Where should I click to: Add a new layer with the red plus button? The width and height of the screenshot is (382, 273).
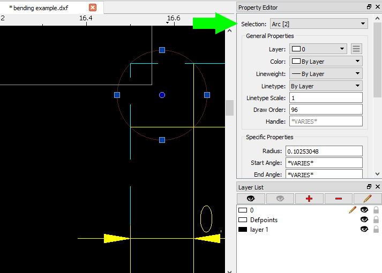point(309,199)
